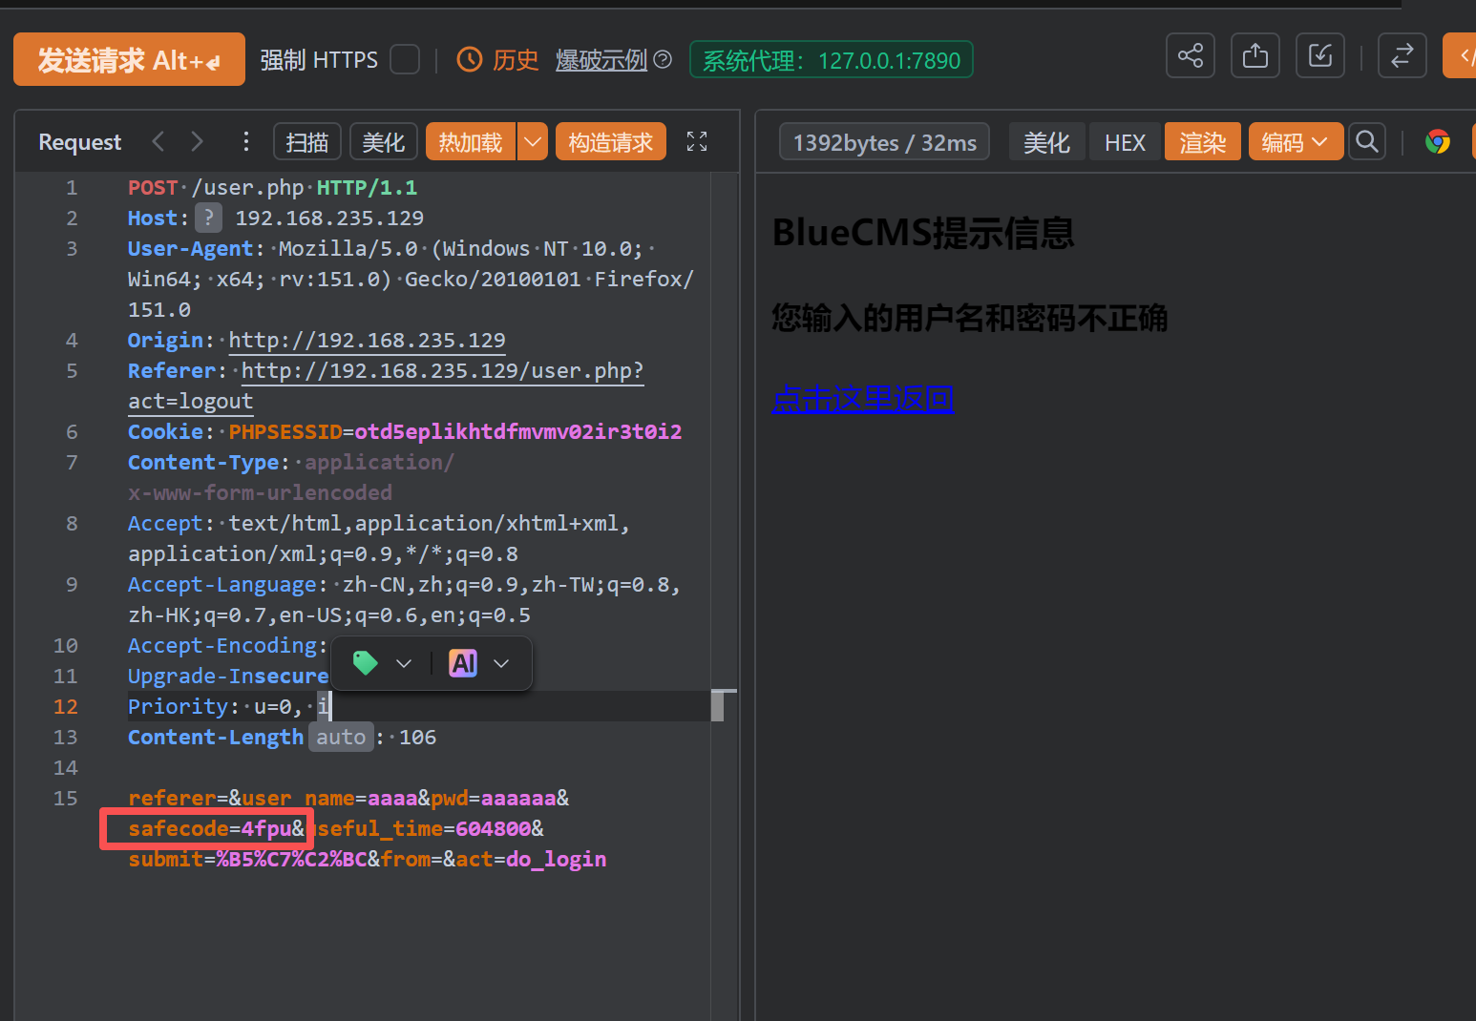The image size is (1476, 1021).
Task: Click the Request panel title
Action: click(80, 142)
